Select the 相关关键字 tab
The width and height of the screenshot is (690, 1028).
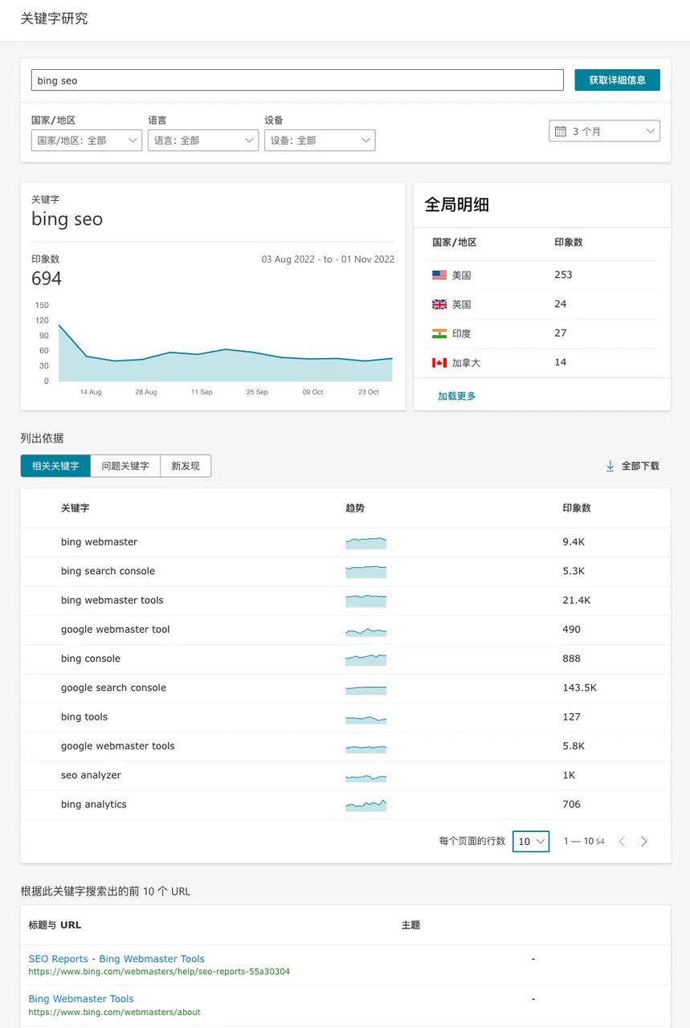click(x=55, y=466)
